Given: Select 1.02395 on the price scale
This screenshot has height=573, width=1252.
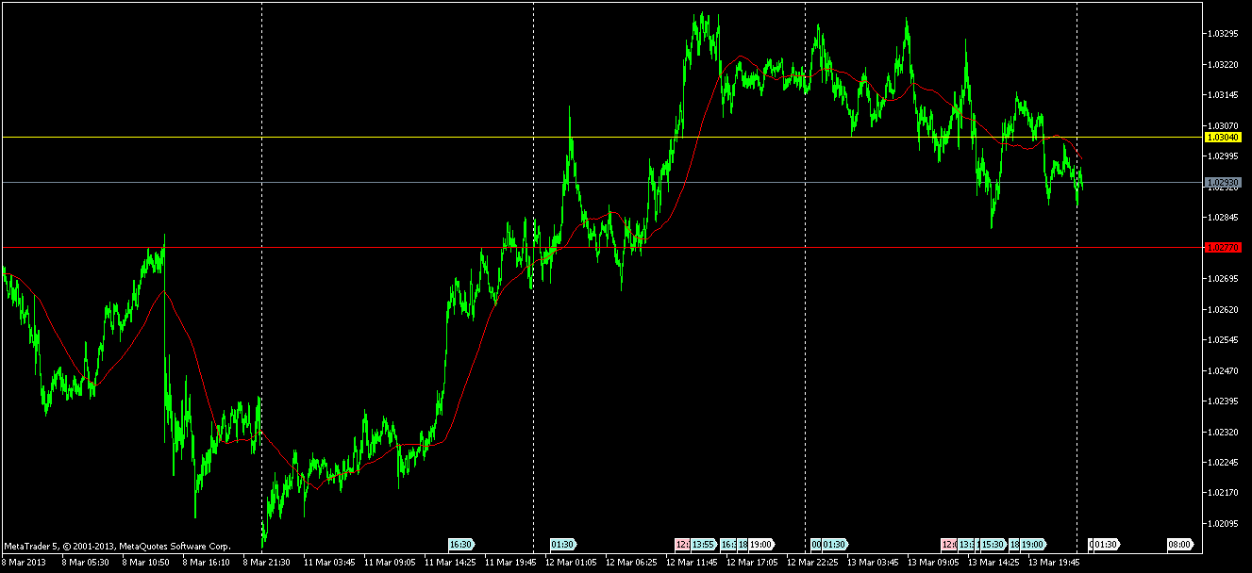Looking at the screenshot, I should tap(1223, 401).
